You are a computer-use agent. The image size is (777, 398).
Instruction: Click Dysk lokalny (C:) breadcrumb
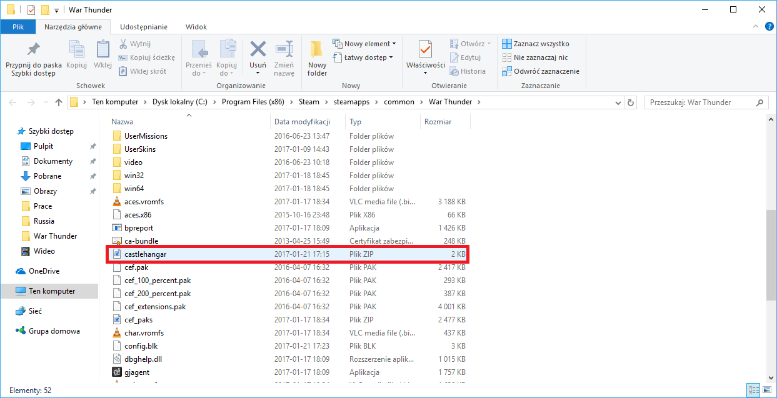pyautogui.click(x=179, y=102)
